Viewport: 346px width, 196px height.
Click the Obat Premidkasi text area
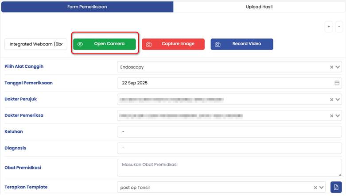point(229,168)
